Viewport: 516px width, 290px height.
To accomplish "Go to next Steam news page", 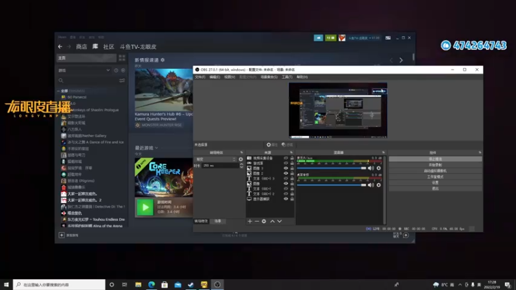I will (401, 60).
